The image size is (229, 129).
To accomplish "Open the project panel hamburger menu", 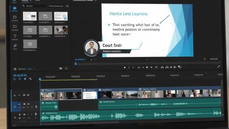I will [67, 6].
